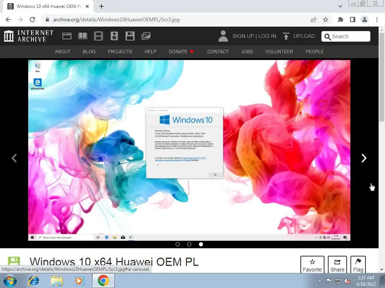Bookmark this page with star icon
The width and height of the screenshot is (385, 288).
(326, 19)
